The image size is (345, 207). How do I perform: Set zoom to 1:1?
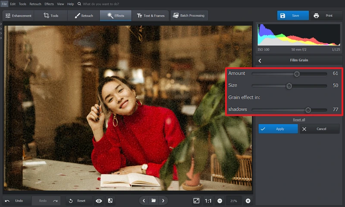[x=208, y=201]
